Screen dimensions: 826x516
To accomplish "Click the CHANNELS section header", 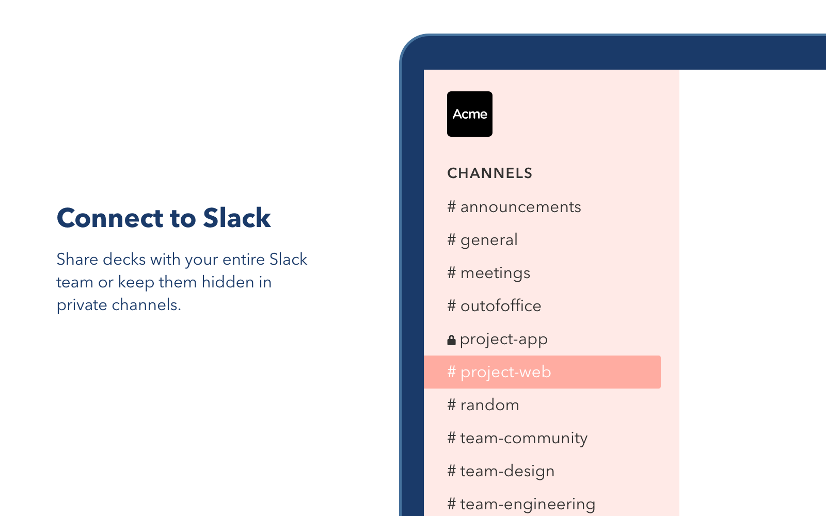I will point(489,173).
